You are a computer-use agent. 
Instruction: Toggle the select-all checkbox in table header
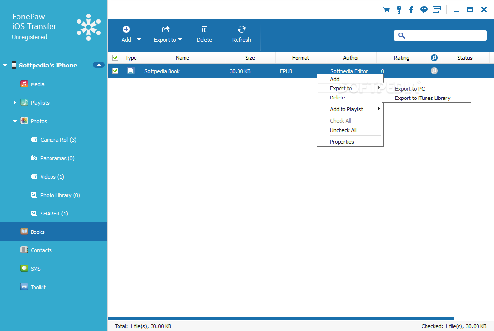tap(115, 58)
